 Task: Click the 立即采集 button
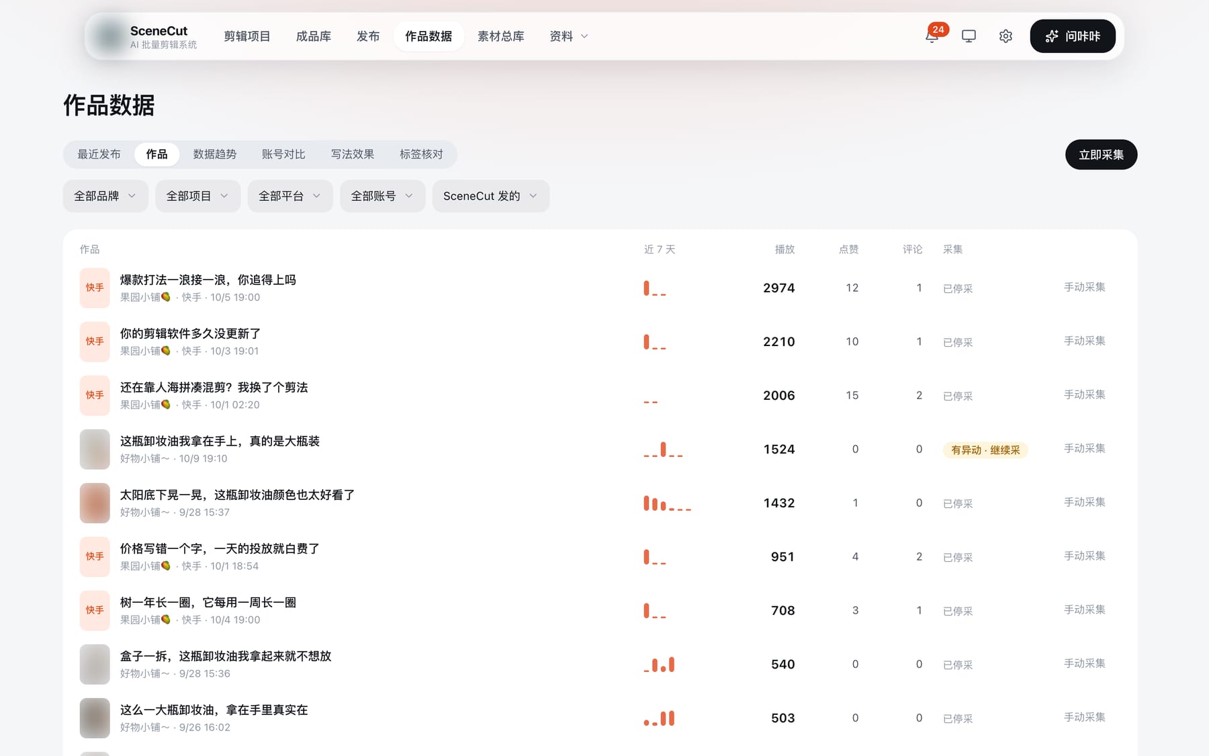[x=1101, y=155]
